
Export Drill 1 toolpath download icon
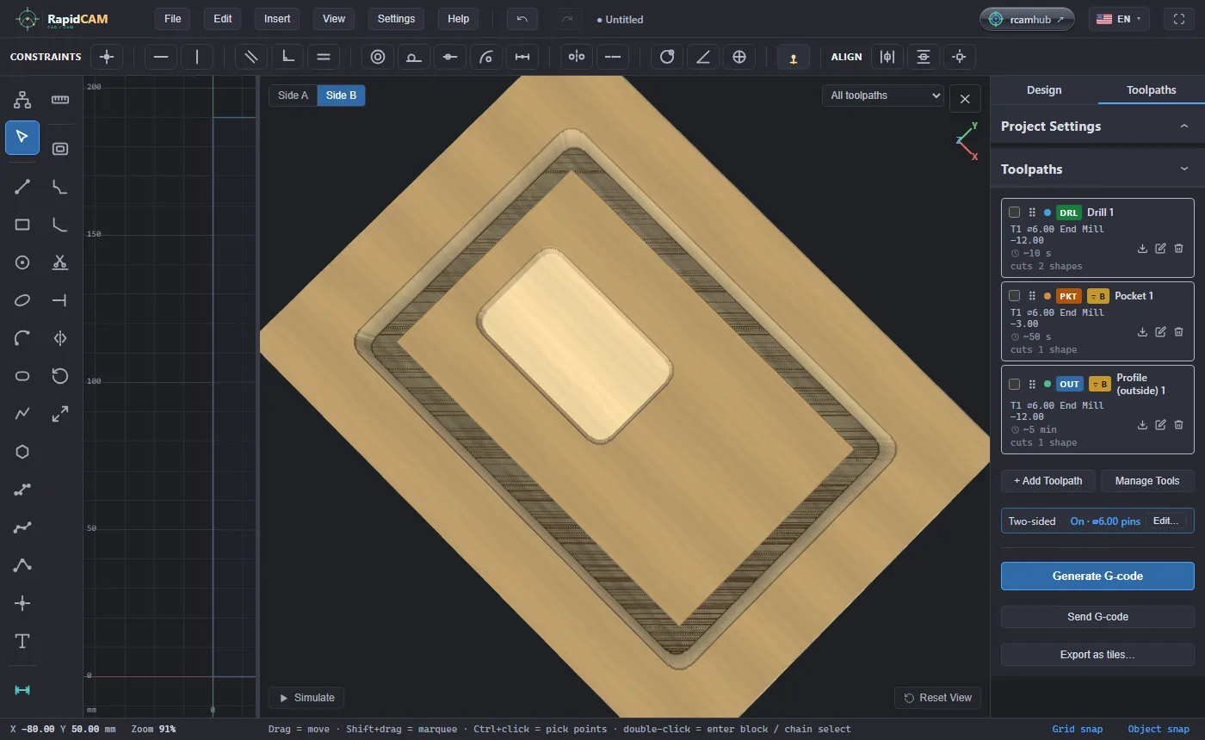pos(1142,248)
